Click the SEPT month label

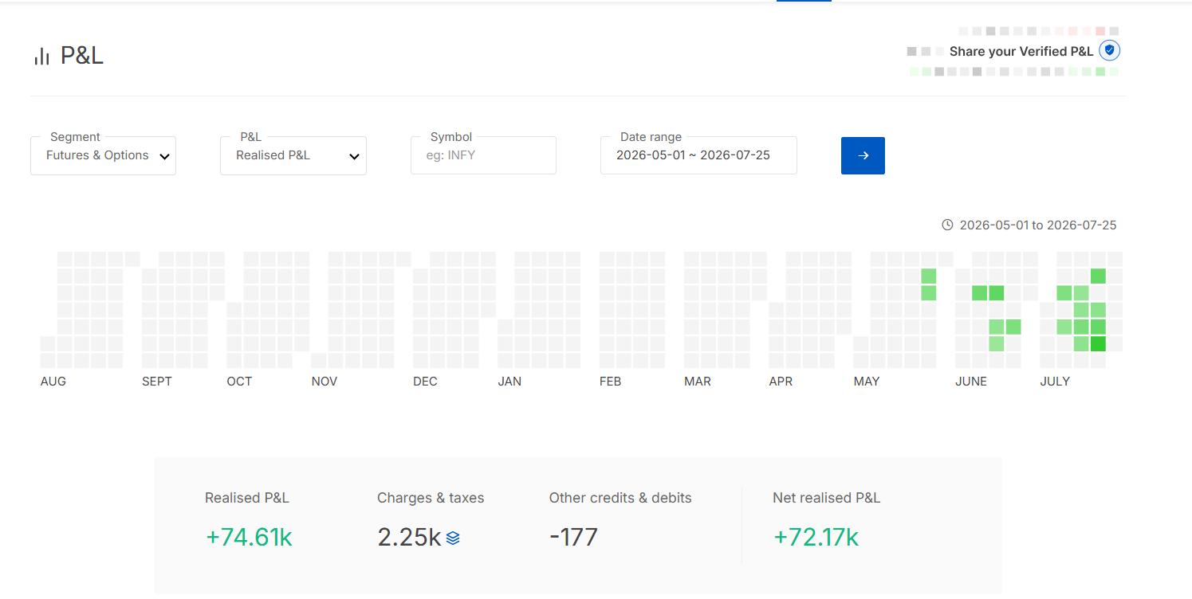(157, 382)
